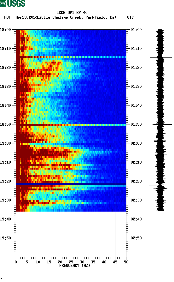Viewport: 174px width, 282px height.
Task: Click the 0 Hz frequency axis label
Action: 16,262
